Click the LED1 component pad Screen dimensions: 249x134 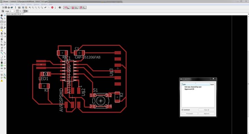click(45, 74)
